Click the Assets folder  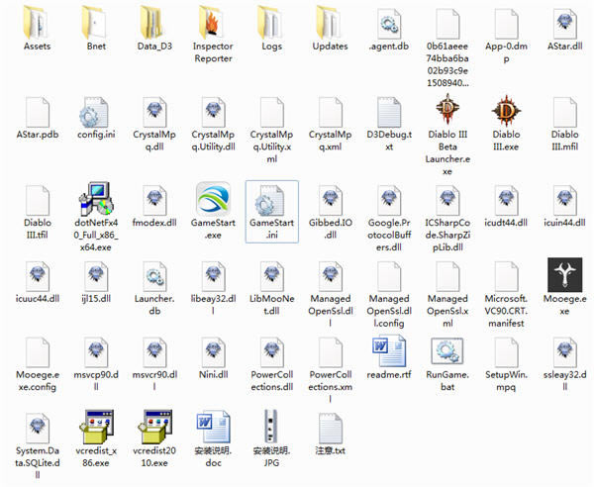click(38, 23)
